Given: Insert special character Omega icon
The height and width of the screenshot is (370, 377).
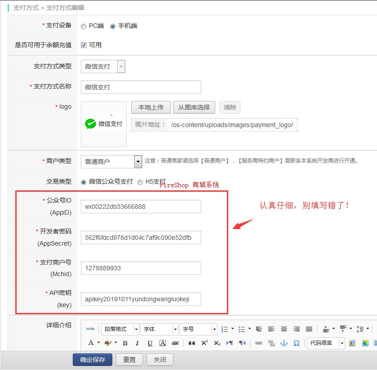Looking at the screenshot, I should tap(297, 343).
